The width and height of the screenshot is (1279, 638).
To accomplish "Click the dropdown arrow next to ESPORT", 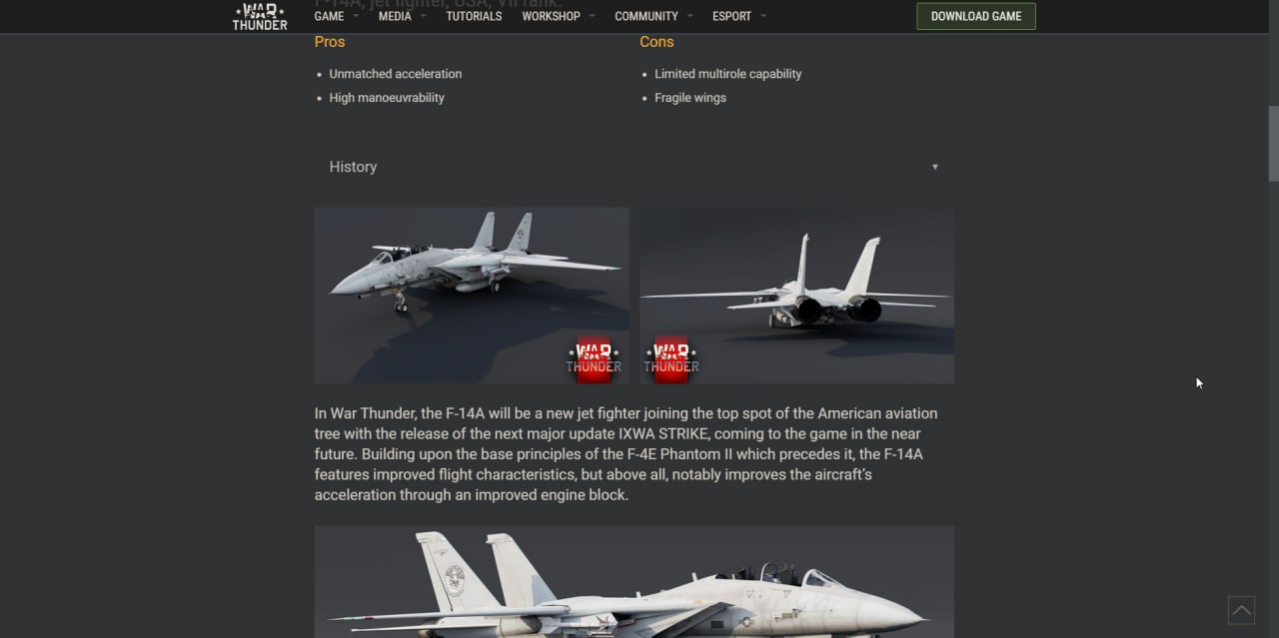I will pos(763,16).
